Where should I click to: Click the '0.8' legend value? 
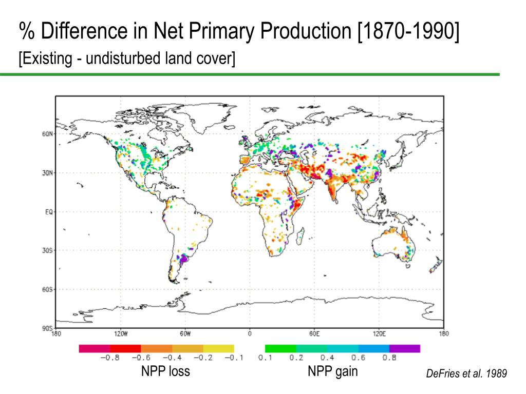pos(389,358)
